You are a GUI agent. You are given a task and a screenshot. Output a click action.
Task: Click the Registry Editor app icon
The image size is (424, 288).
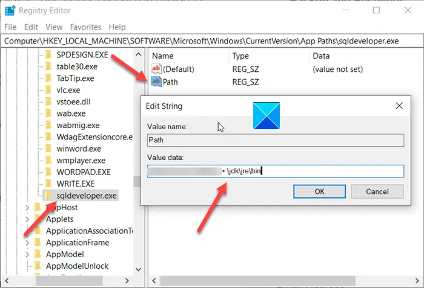(x=10, y=10)
